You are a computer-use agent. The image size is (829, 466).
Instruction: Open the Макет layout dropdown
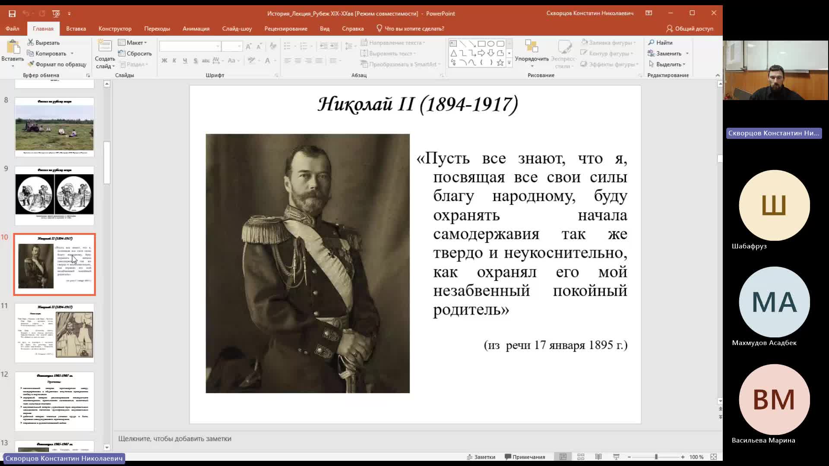pos(133,43)
